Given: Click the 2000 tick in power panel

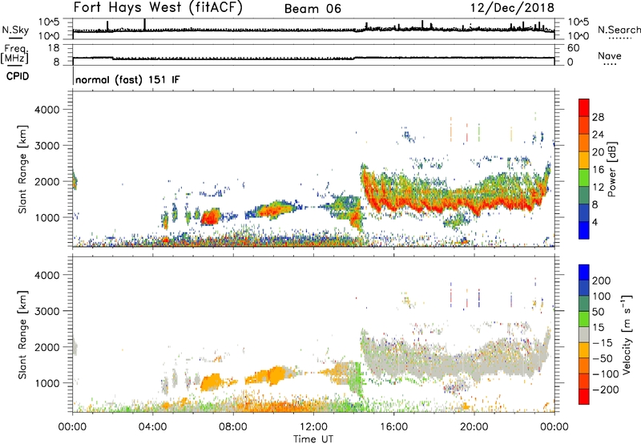Looking at the screenshot, I should tap(46, 181).
